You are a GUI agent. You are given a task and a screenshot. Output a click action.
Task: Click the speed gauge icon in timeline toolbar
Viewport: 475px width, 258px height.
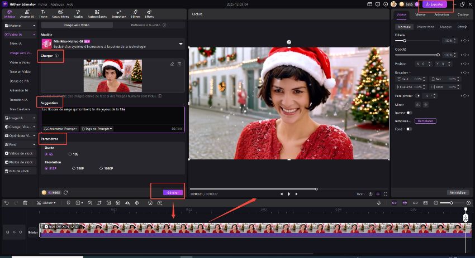pos(89,203)
